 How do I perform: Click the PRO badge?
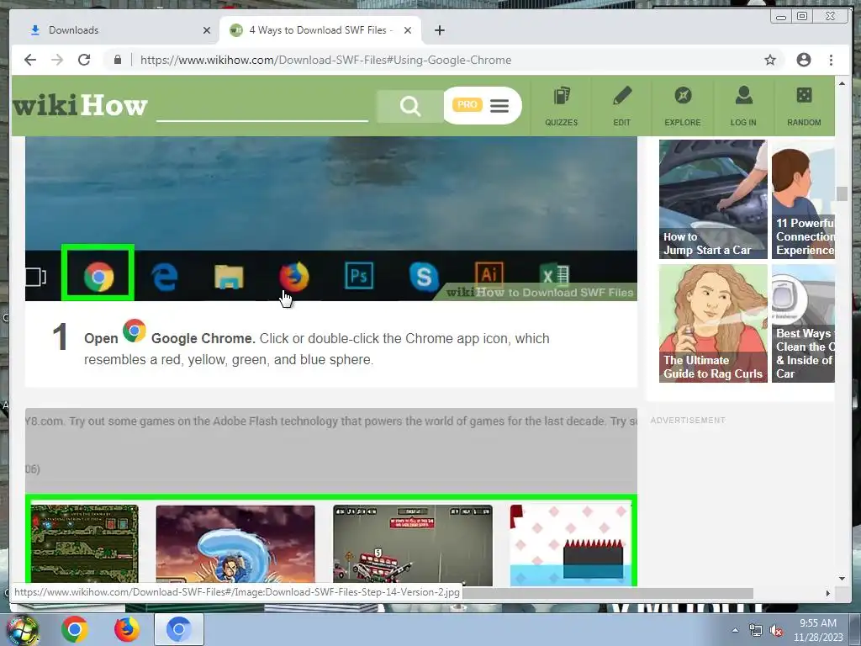[x=467, y=104]
